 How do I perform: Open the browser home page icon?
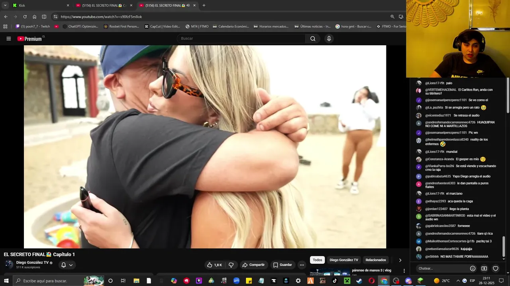tap(34, 17)
